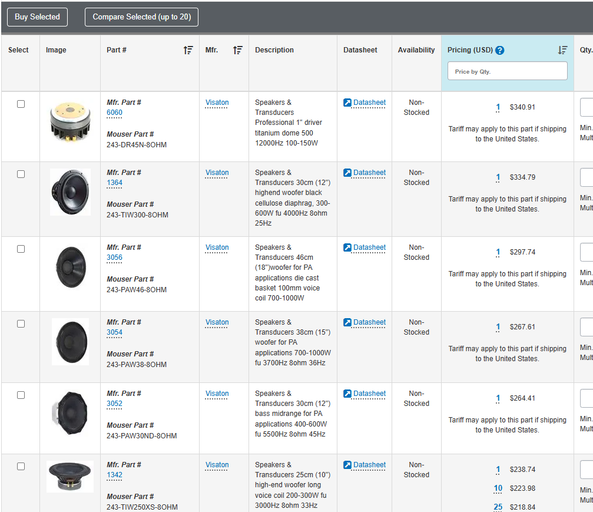Click Visaton link in the 3052 row
The image size is (593, 512).
[217, 394]
